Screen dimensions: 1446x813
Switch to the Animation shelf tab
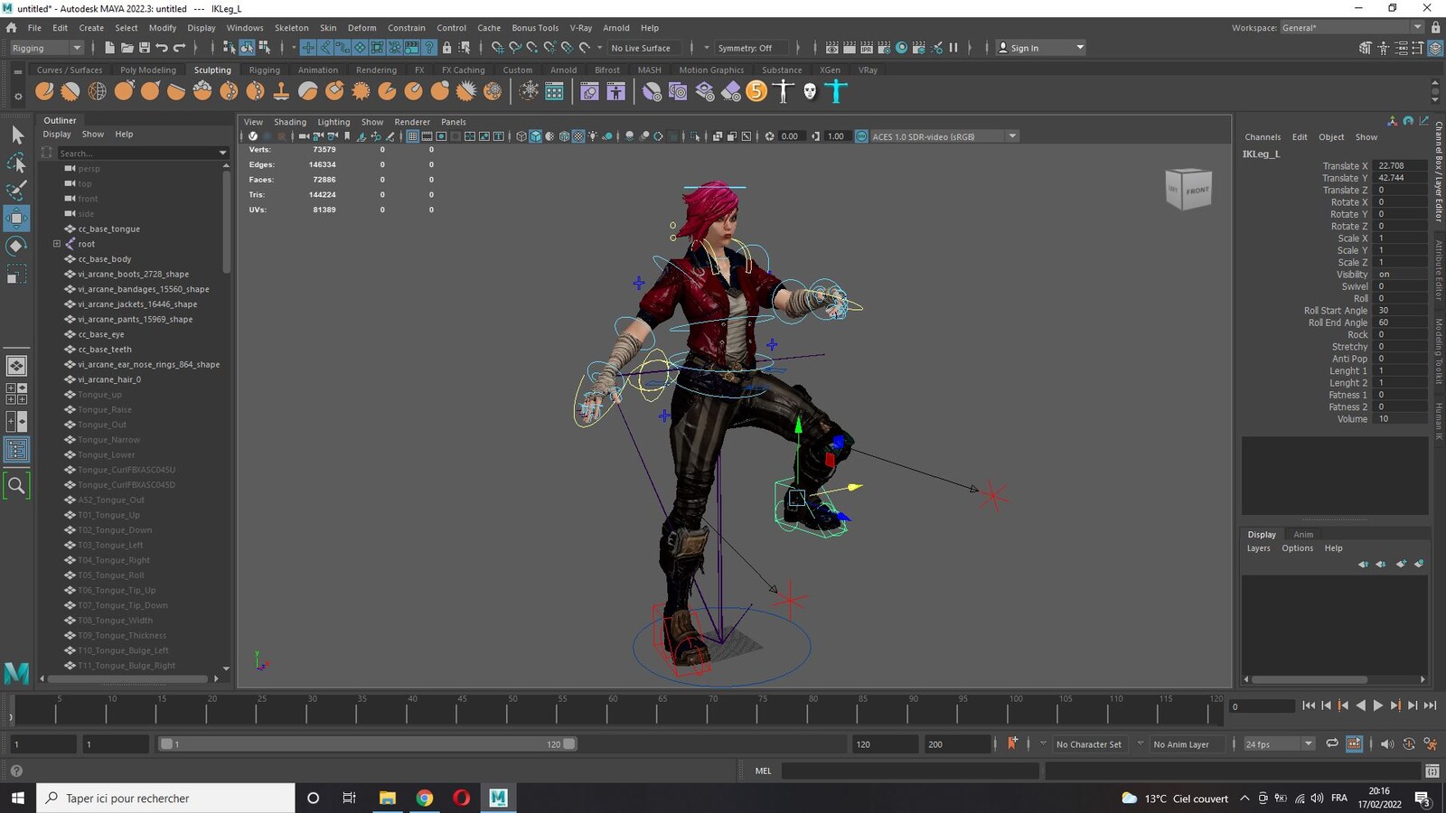coord(318,70)
